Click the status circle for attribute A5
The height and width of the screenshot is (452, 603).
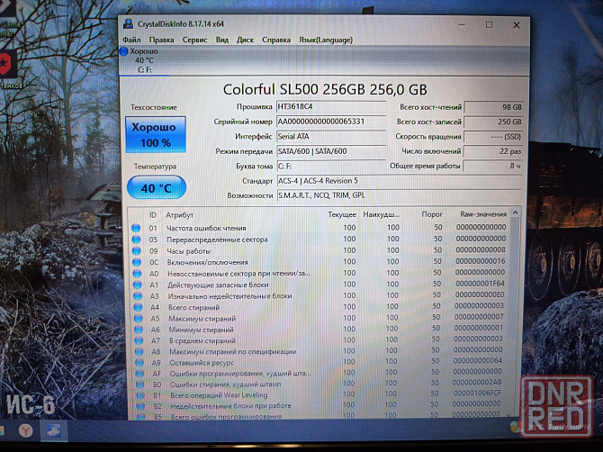pyautogui.click(x=139, y=318)
